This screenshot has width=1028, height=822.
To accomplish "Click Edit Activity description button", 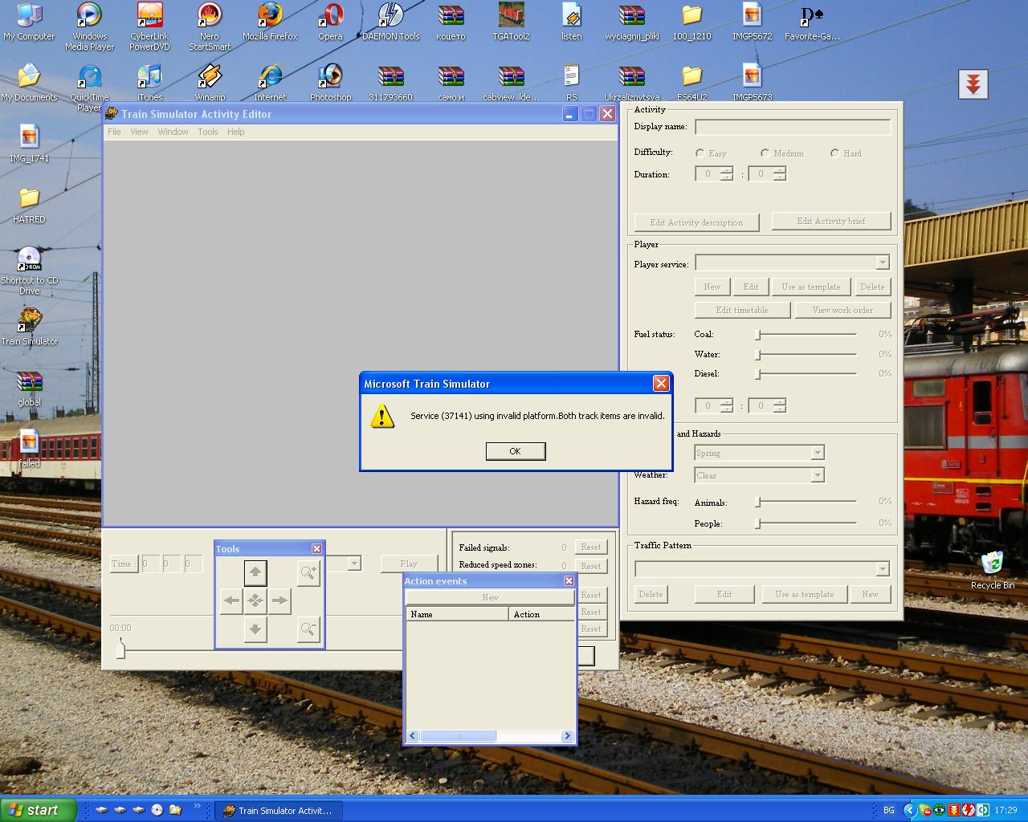I will [x=696, y=222].
